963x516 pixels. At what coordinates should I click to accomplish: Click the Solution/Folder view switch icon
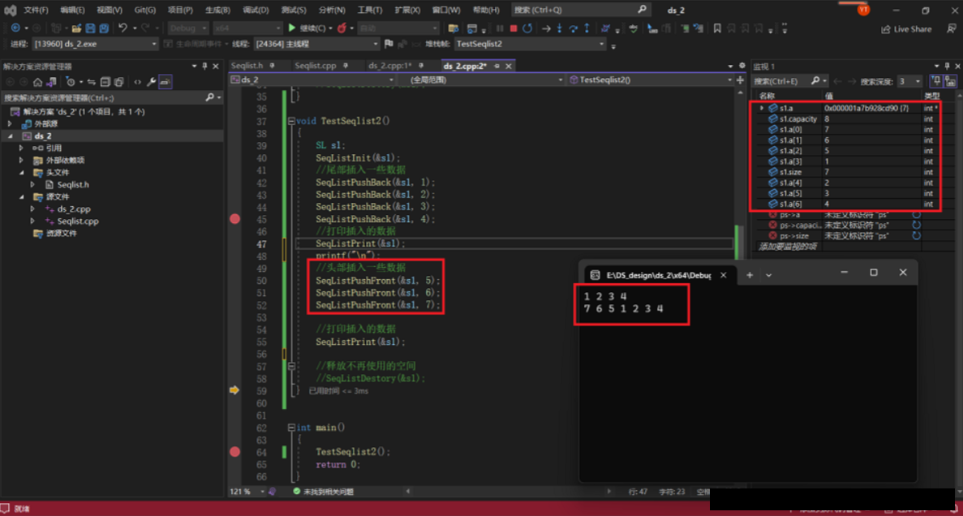[x=52, y=82]
